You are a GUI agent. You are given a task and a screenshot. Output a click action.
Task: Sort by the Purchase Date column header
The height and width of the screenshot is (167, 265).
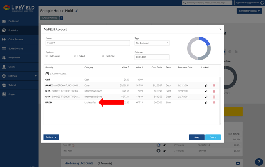pyautogui.click(x=185, y=67)
